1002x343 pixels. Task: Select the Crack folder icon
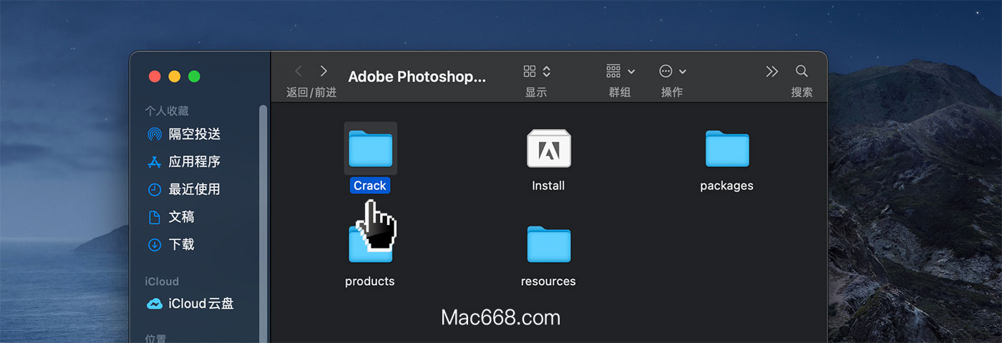[370, 148]
